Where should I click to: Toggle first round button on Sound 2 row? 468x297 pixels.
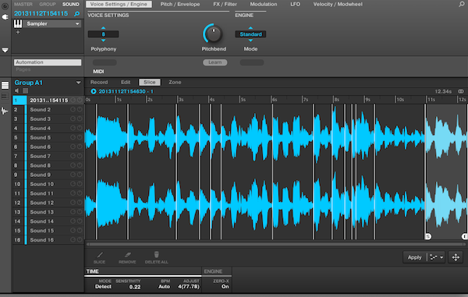point(73,109)
